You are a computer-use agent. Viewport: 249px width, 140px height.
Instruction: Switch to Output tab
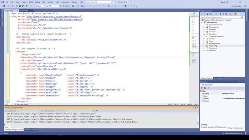pyautogui.click(x=34, y=129)
